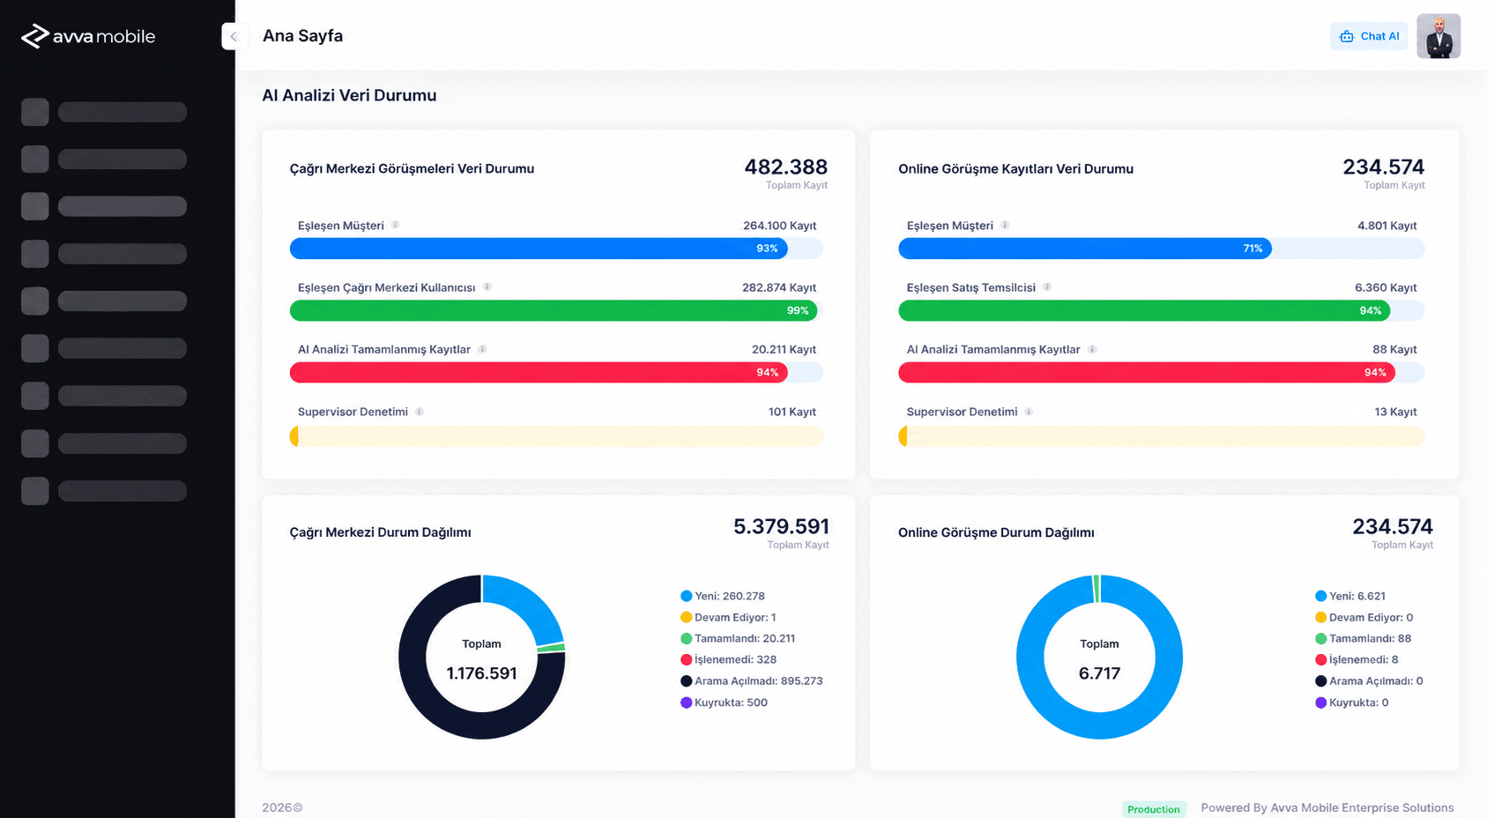Click the blue legend dot for Yeni: 6.621
Image resolution: width=1494 pixels, height=818 pixels.
point(1321,596)
